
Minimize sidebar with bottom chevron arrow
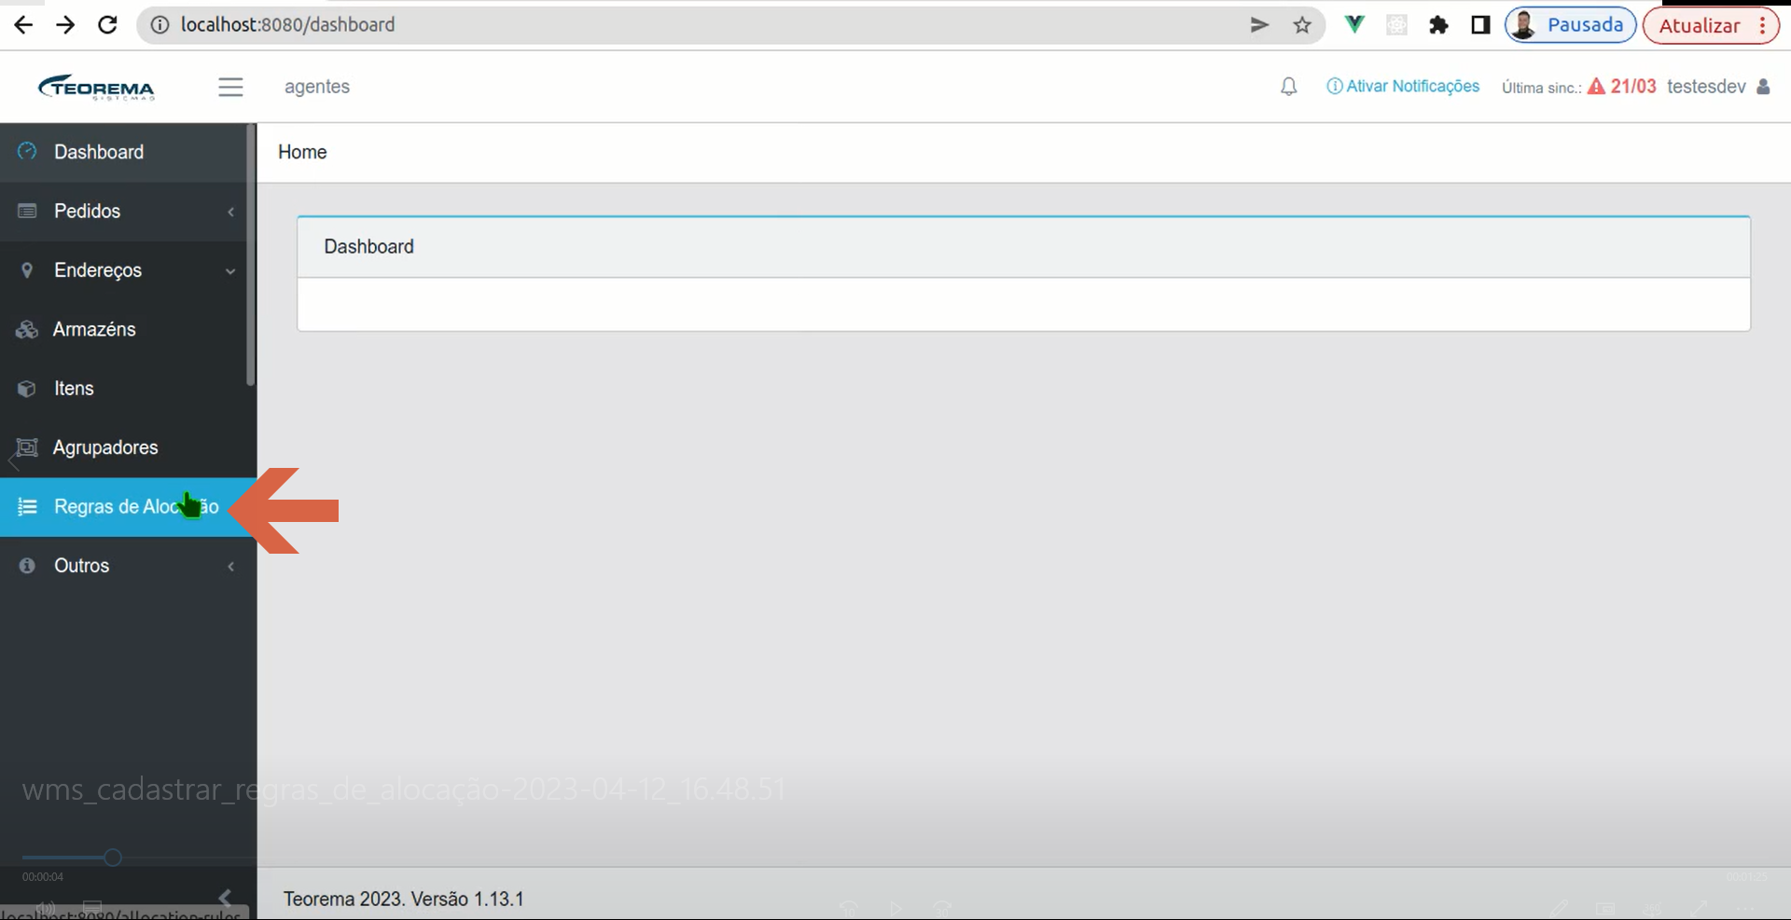tap(225, 897)
